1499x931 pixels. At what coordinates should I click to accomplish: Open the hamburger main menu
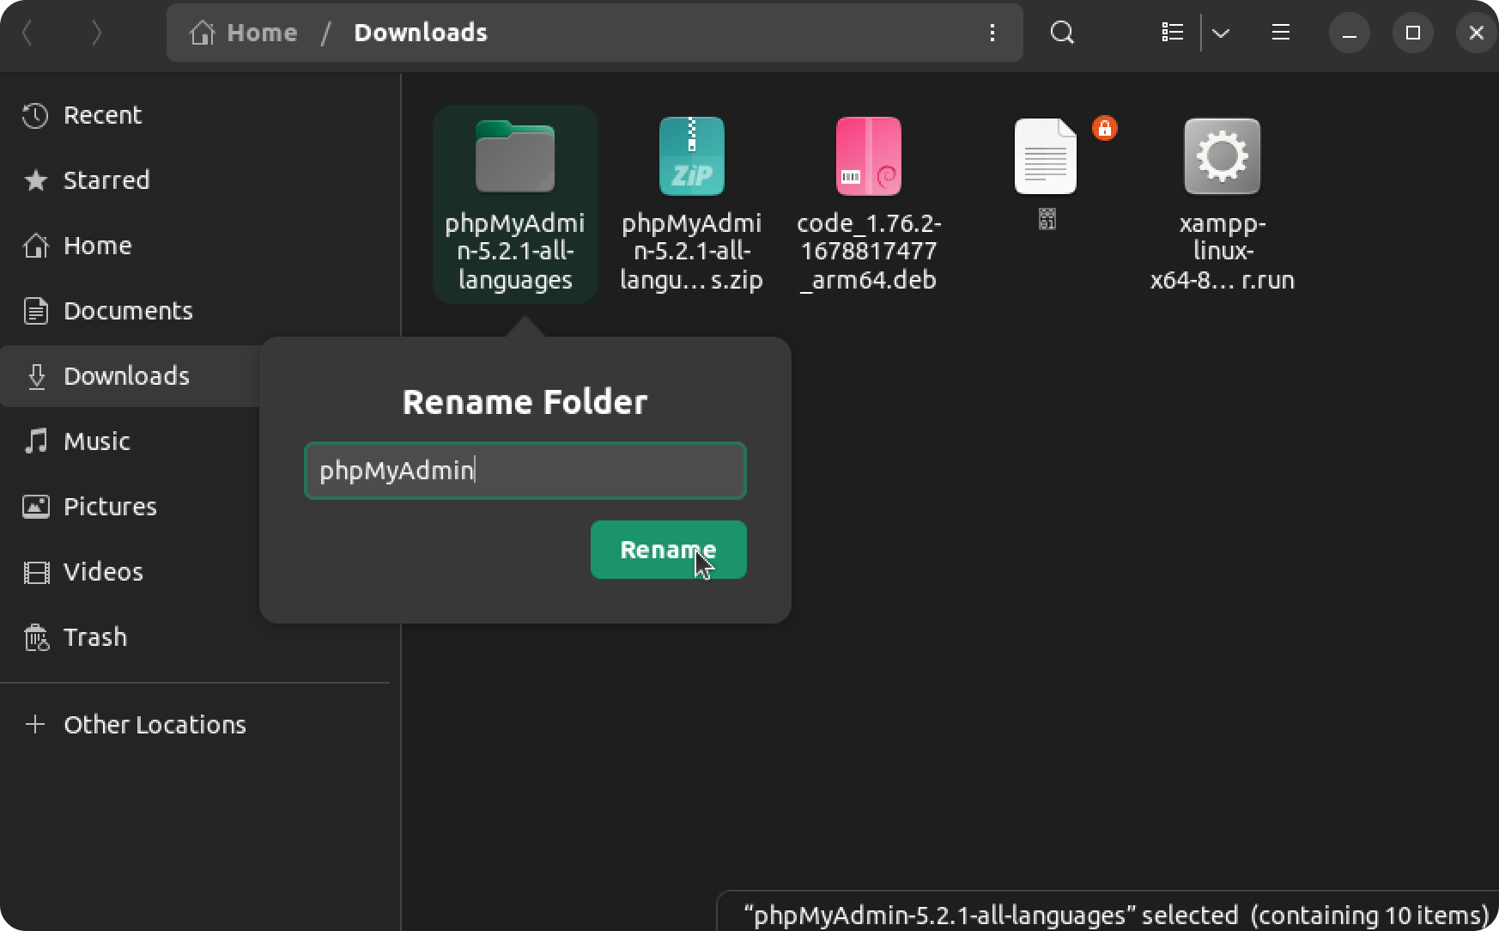[x=1281, y=33]
